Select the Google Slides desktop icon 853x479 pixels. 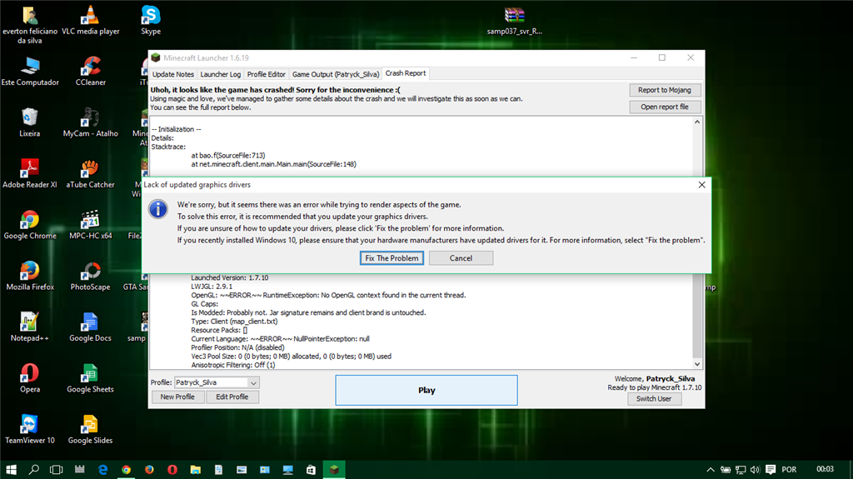(90, 430)
